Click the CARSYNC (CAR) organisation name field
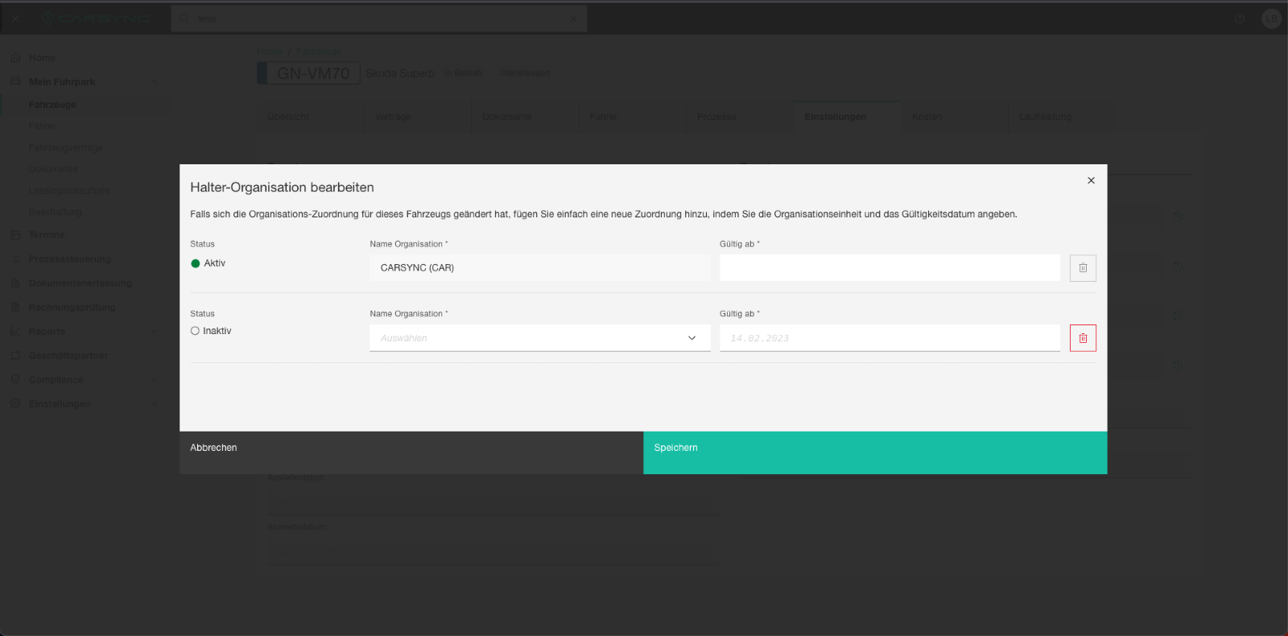 click(x=539, y=268)
